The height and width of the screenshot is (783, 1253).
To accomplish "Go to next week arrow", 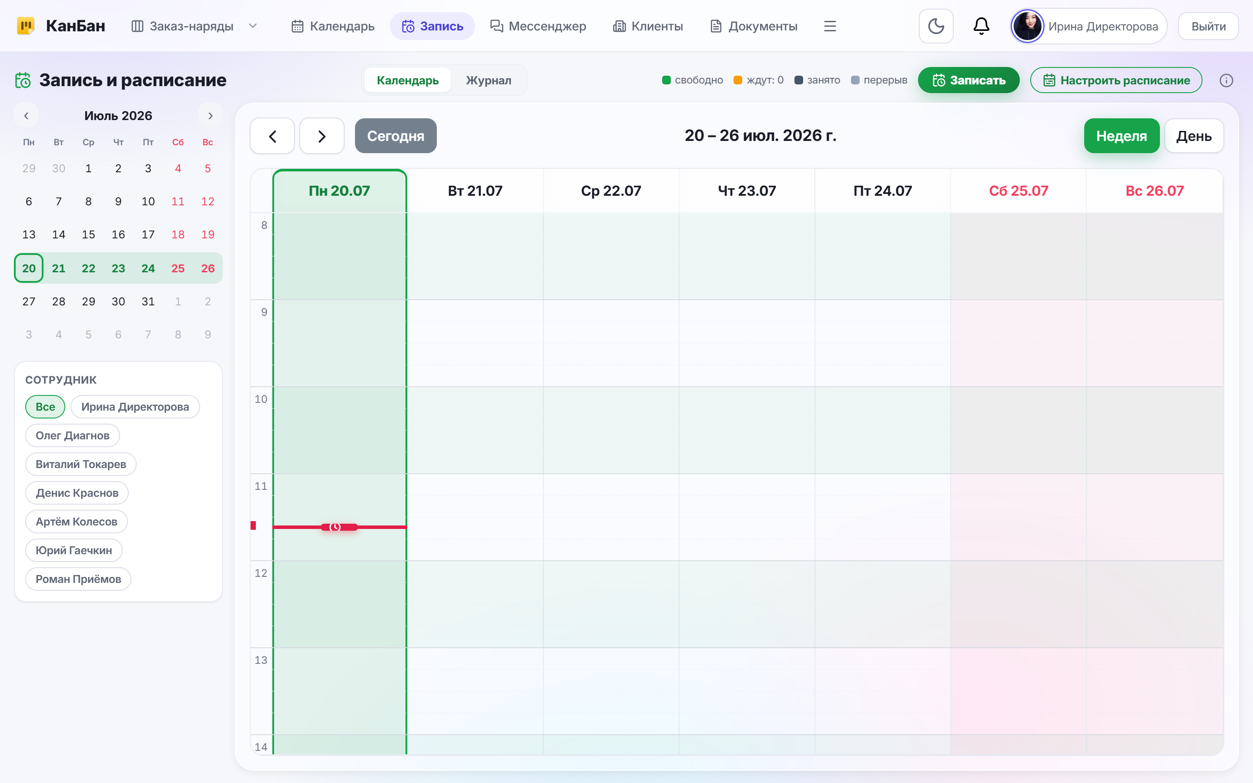I will [322, 136].
